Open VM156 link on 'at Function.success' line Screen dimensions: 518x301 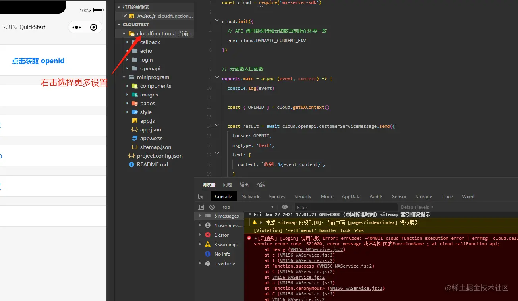click(x=346, y=266)
